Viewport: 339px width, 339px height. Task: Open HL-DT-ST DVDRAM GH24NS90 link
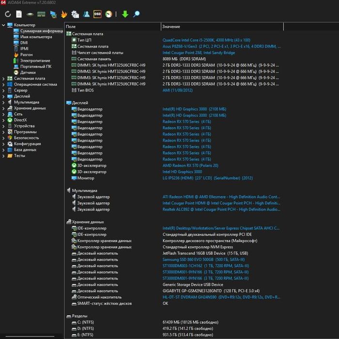point(221,297)
